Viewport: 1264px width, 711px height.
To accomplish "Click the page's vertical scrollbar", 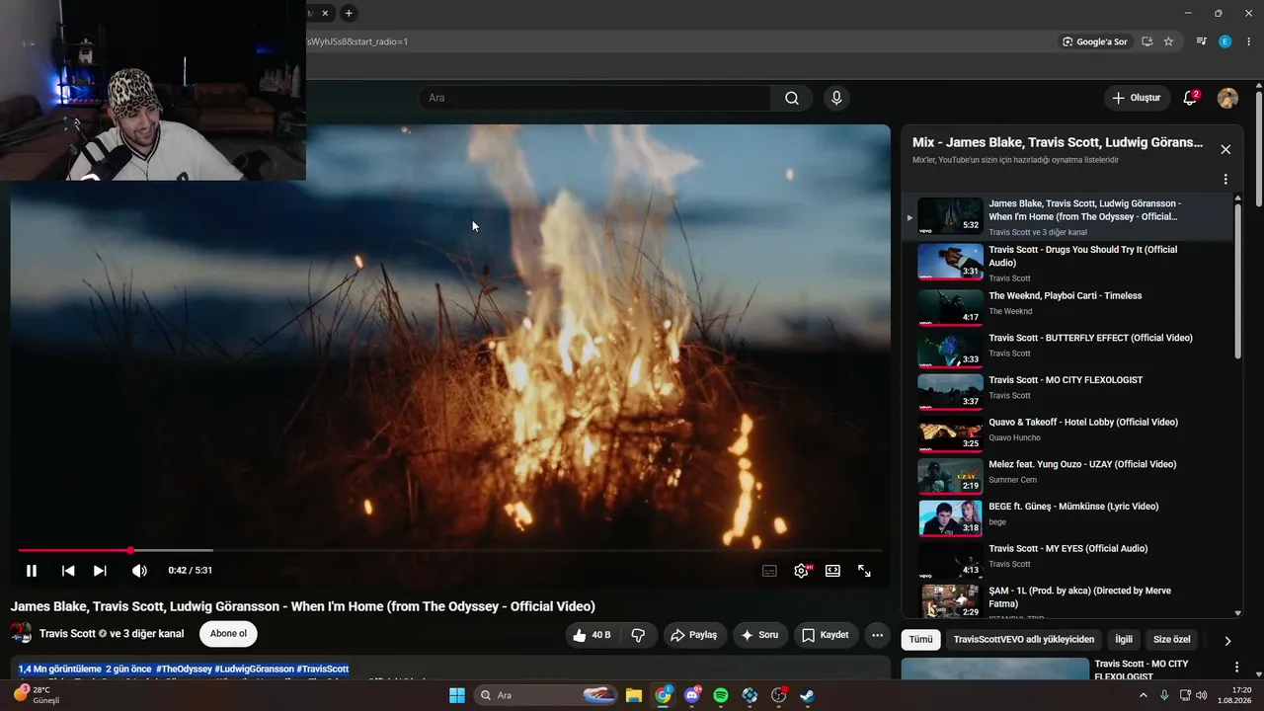I will click(1259, 148).
